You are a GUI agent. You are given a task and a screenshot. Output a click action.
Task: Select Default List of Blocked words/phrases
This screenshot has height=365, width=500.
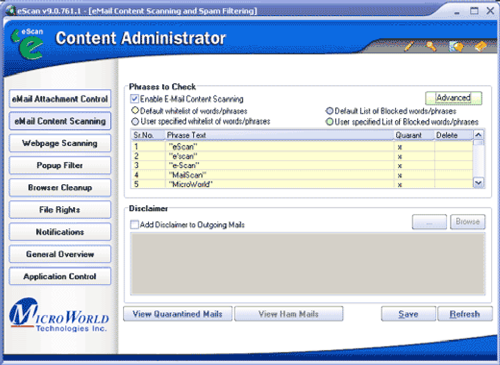[329, 111]
